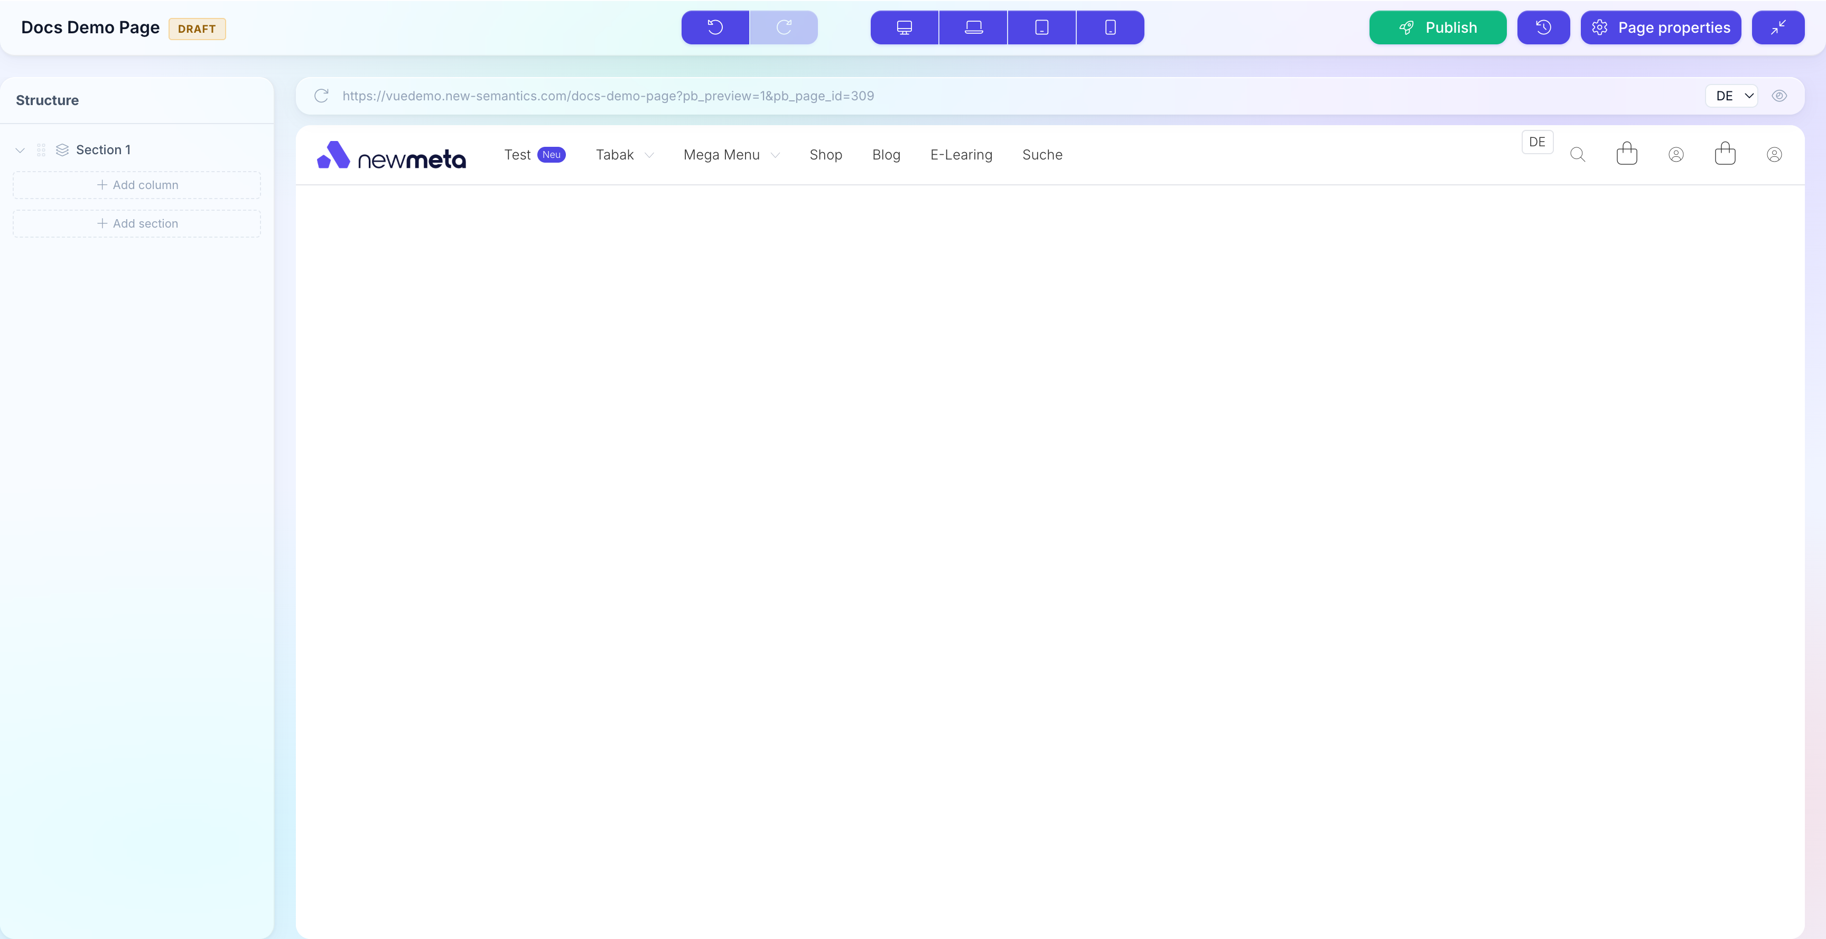Click the DRAFT status badge
Image resolution: width=1826 pixels, height=939 pixels.
(197, 29)
